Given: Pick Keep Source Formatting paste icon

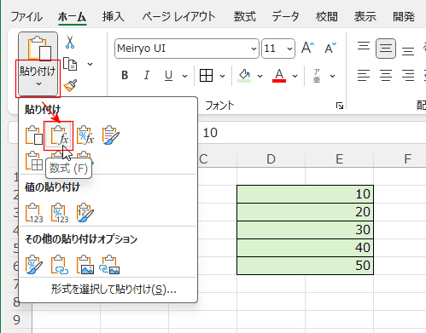Looking at the screenshot, I should 111,135.
